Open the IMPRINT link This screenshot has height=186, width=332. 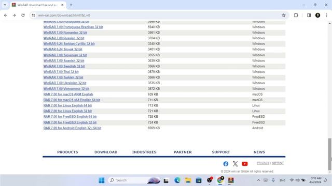click(278, 163)
